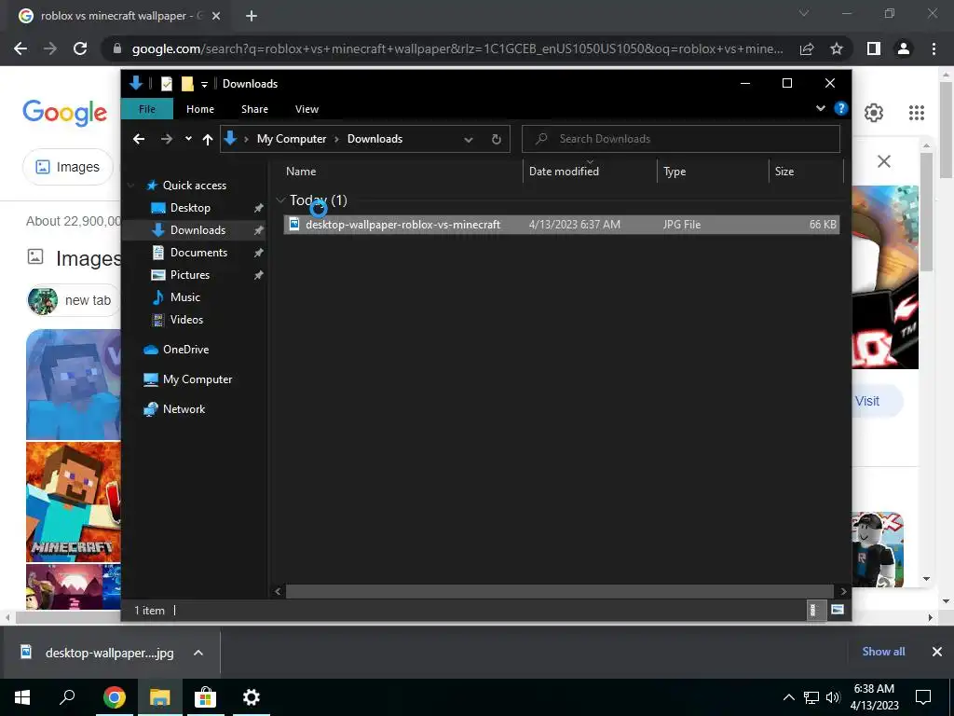The height and width of the screenshot is (716, 954).
Task: Open Chrome profile menu
Action: coord(904,48)
